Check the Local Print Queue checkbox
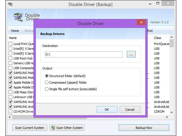 click(x=11, y=44)
